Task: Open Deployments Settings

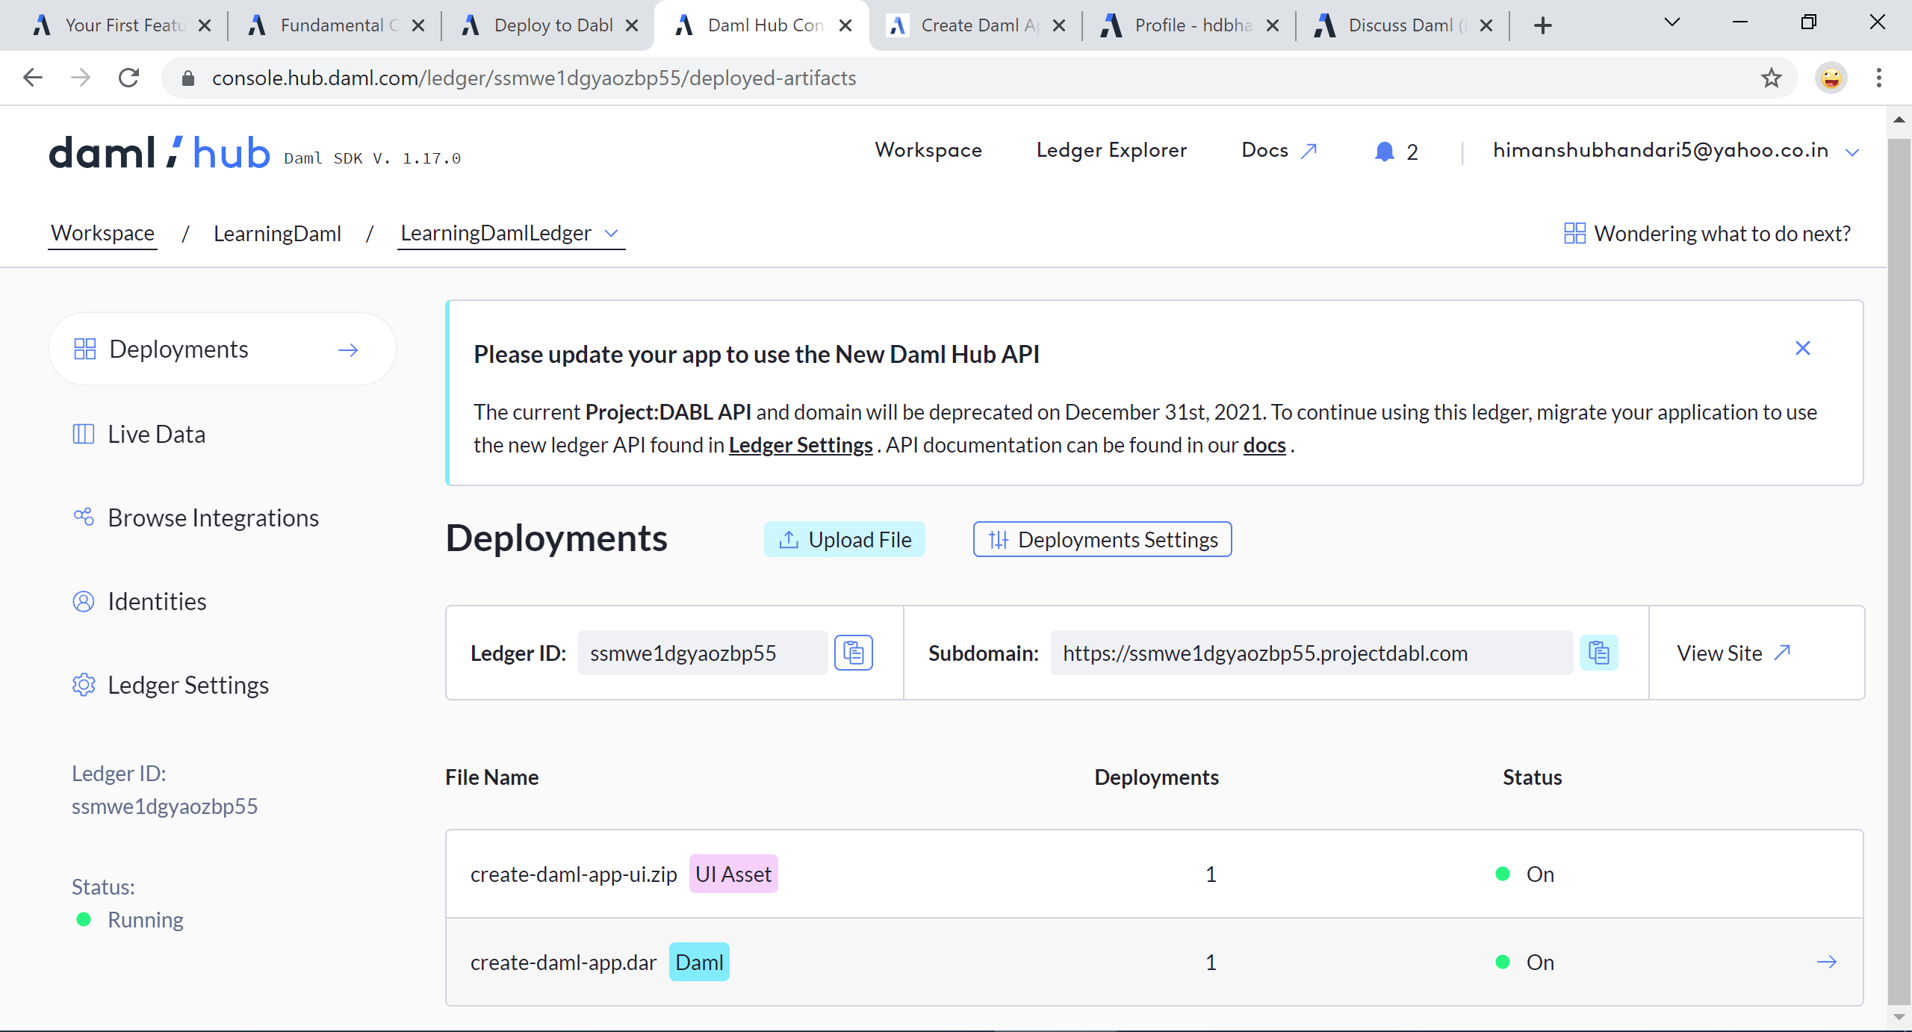Action: [x=1102, y=539]
